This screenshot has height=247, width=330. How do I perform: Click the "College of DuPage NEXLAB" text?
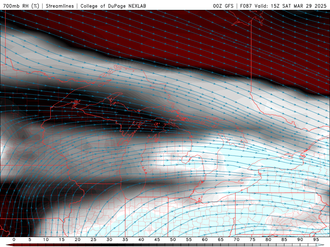pos(113,6)
